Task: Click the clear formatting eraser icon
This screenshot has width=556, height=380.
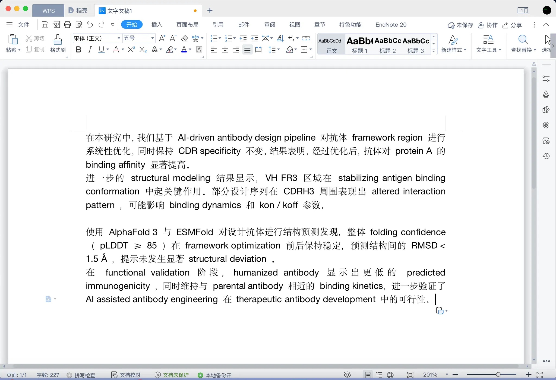Action: tap(184, 38)
